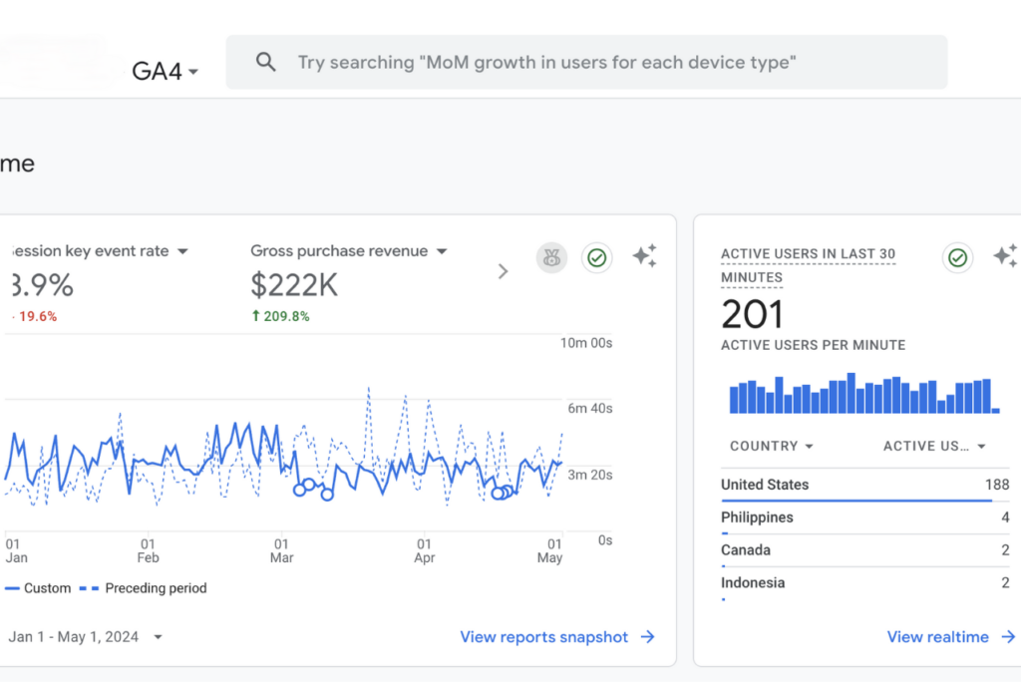Open the View realtime link
The width and height of the screenshot is (1021, 682).
[x=937, y=637]
